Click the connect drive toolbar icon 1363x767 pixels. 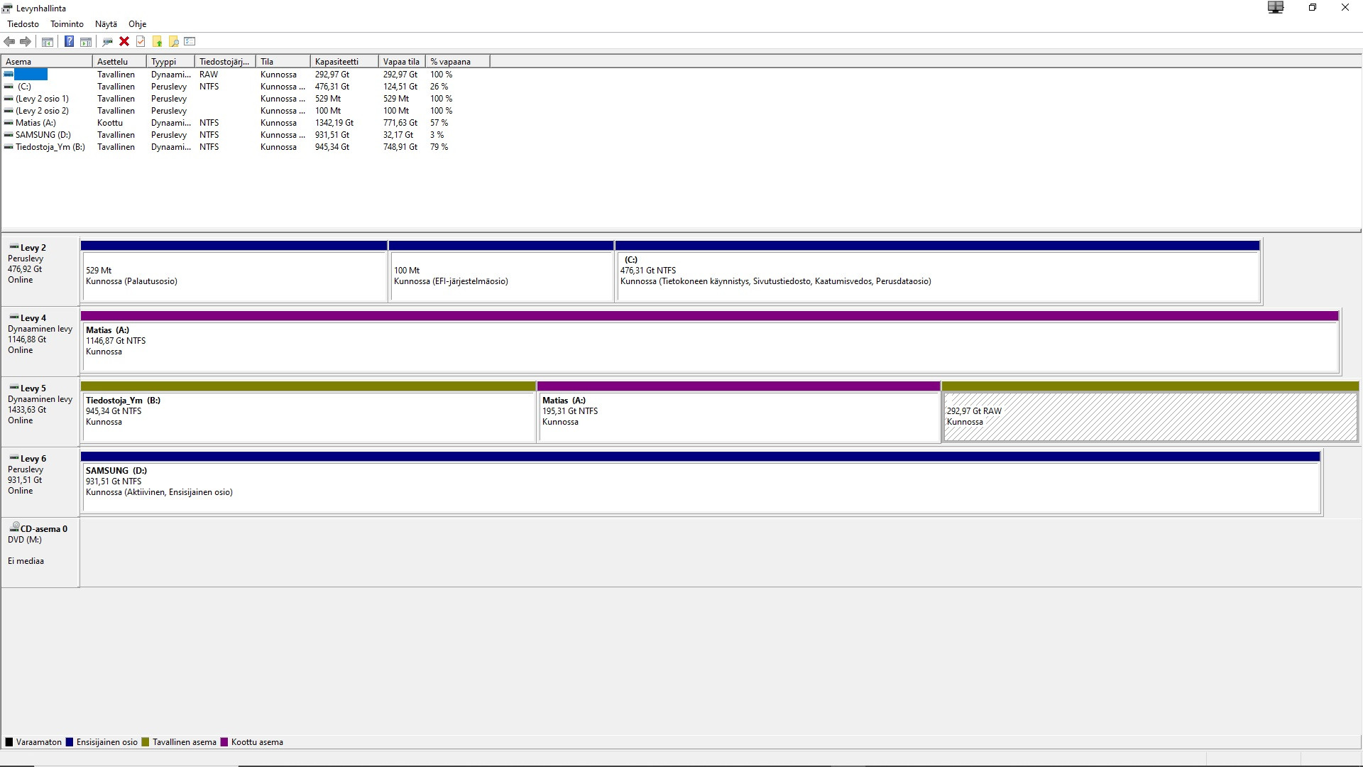click(108, 42)
